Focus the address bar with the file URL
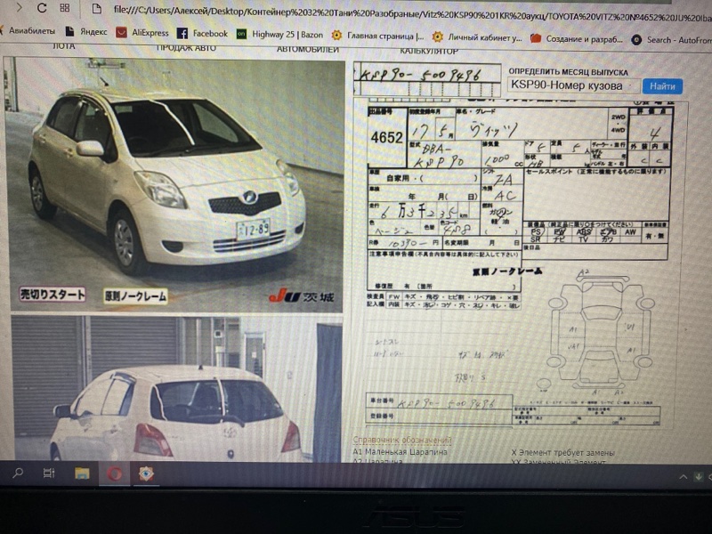Image resolution: width=712 pixels, height=534 pixels. [411, 14]
